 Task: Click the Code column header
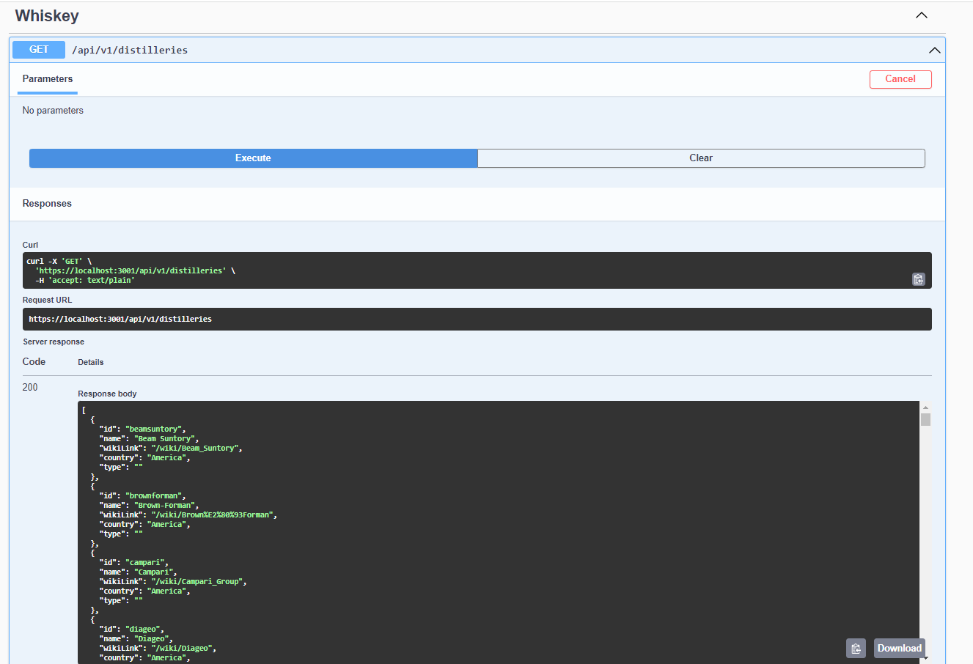point(34,362)
